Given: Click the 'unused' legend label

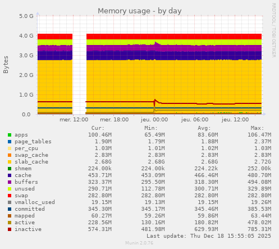Looking at the screenshot, I should (x=25, y=189).
